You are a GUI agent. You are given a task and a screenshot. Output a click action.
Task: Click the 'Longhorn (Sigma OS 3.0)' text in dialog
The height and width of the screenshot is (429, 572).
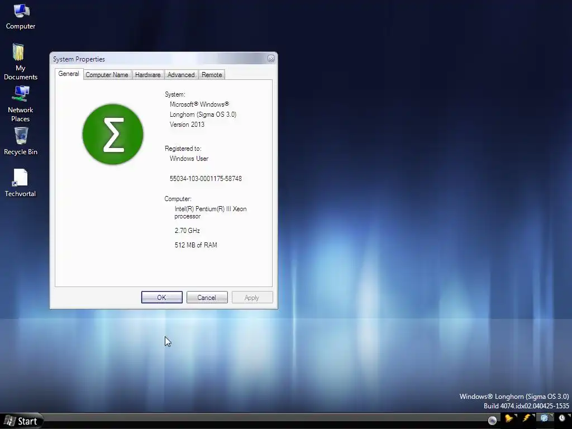point(203,115)
